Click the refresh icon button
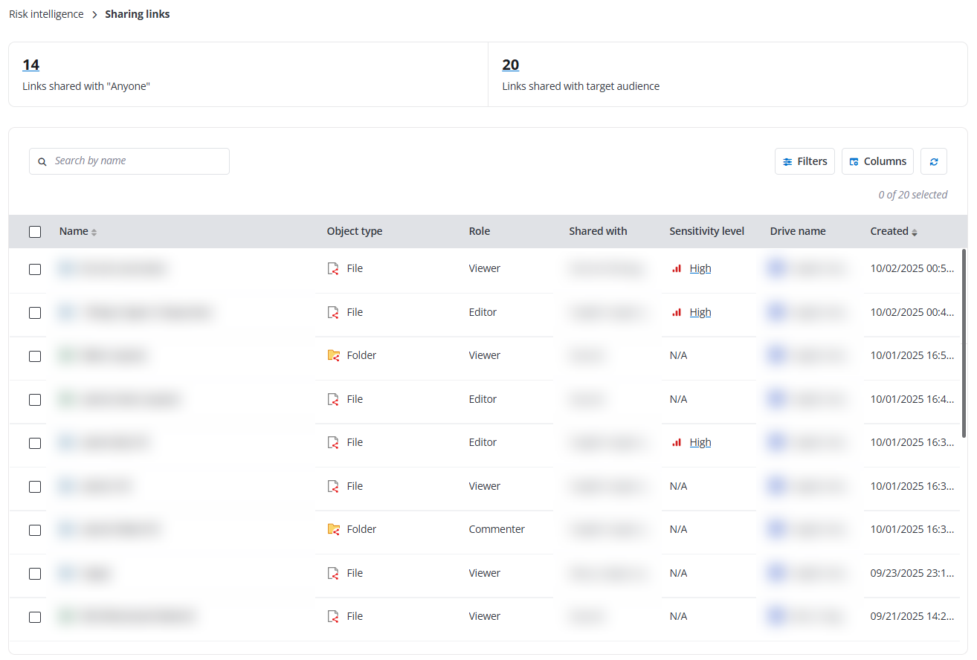Image resolution: width=977 pixels, height=660 pixels. [x=933, y=161]
